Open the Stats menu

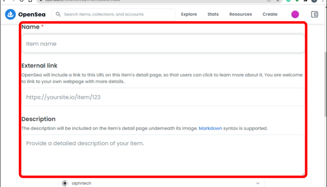[213, 14]
